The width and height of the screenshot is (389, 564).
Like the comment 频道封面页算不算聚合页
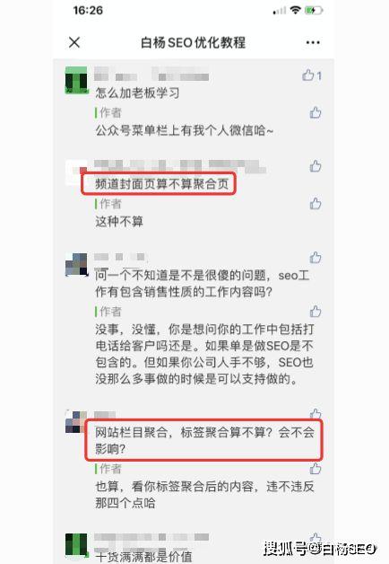coord(316,166)
